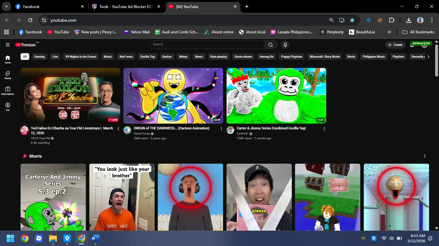The image size is (439, 246).
Task: Filter by the Live chip
Action: [55, 57]
